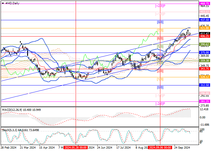Click the [-2/8]P Murrey level label
The width and height of the screenshot is (211, 151).
160,104
